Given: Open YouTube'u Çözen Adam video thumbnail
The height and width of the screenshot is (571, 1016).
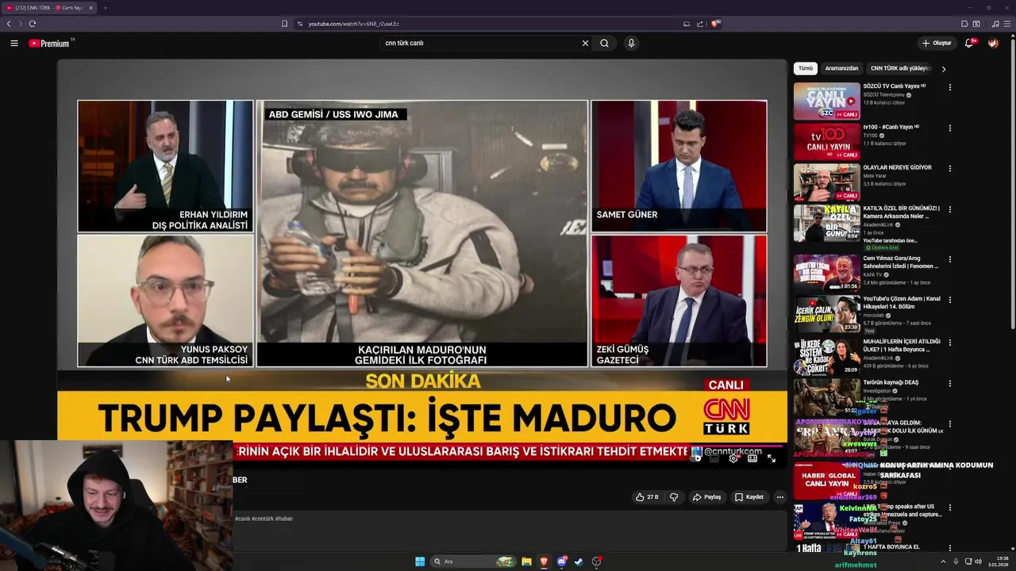Looking at the screenshot, I should pyautogui.click(x=827, y=314).
